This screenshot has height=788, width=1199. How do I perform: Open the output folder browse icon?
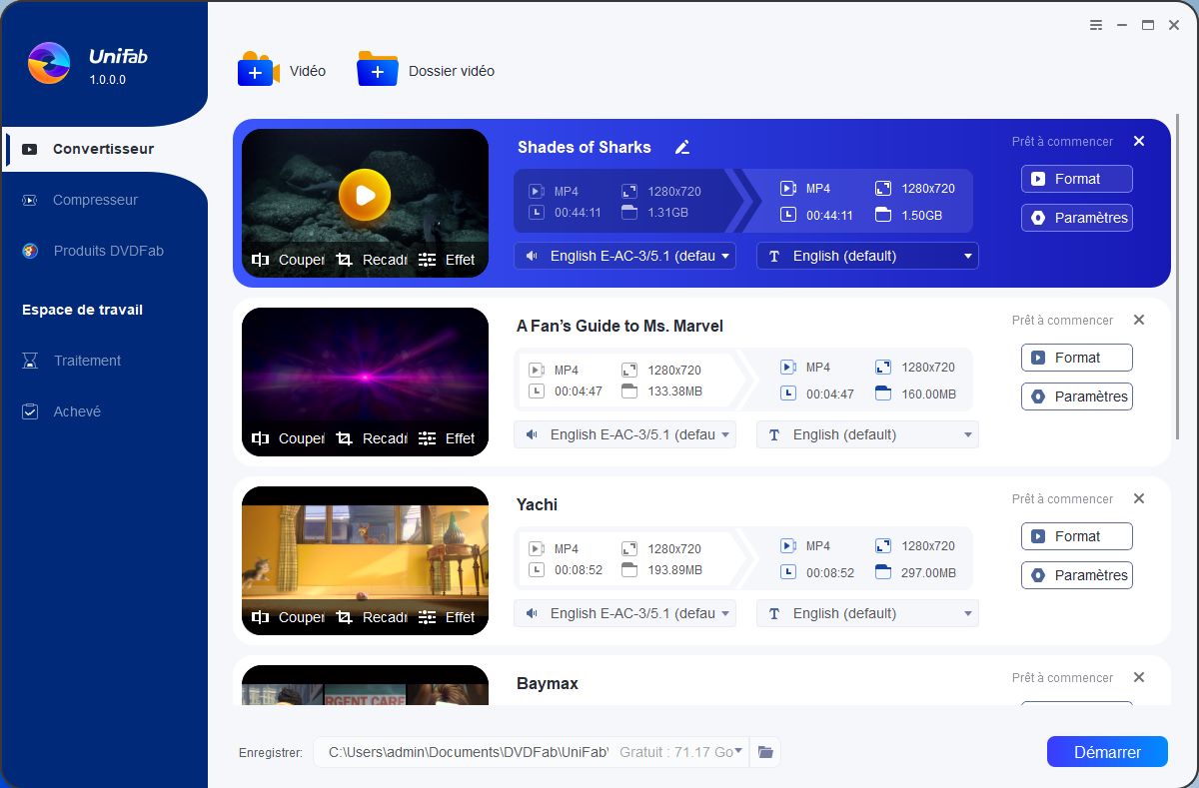click(765, 752)
